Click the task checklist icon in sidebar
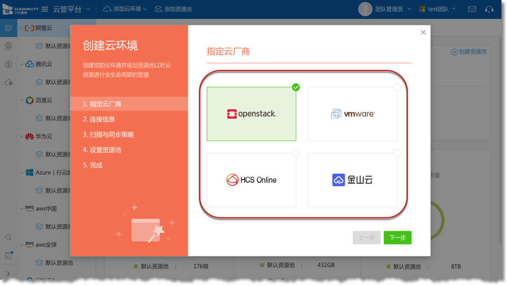 click(x=8, y=255)
